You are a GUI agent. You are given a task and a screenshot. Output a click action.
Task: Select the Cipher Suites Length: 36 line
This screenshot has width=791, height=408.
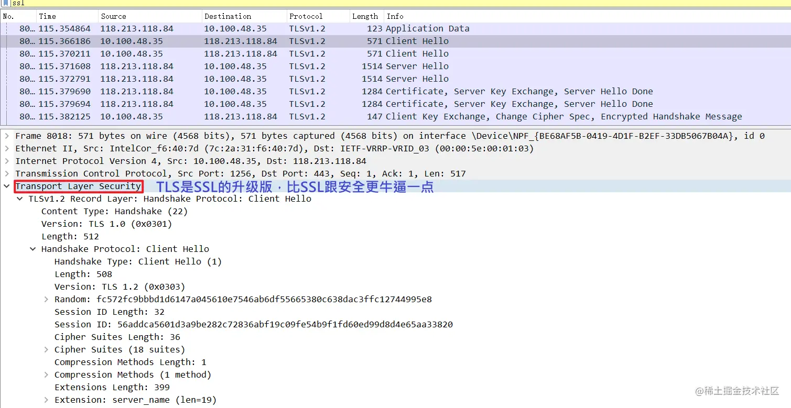click(x=117, y=337)
